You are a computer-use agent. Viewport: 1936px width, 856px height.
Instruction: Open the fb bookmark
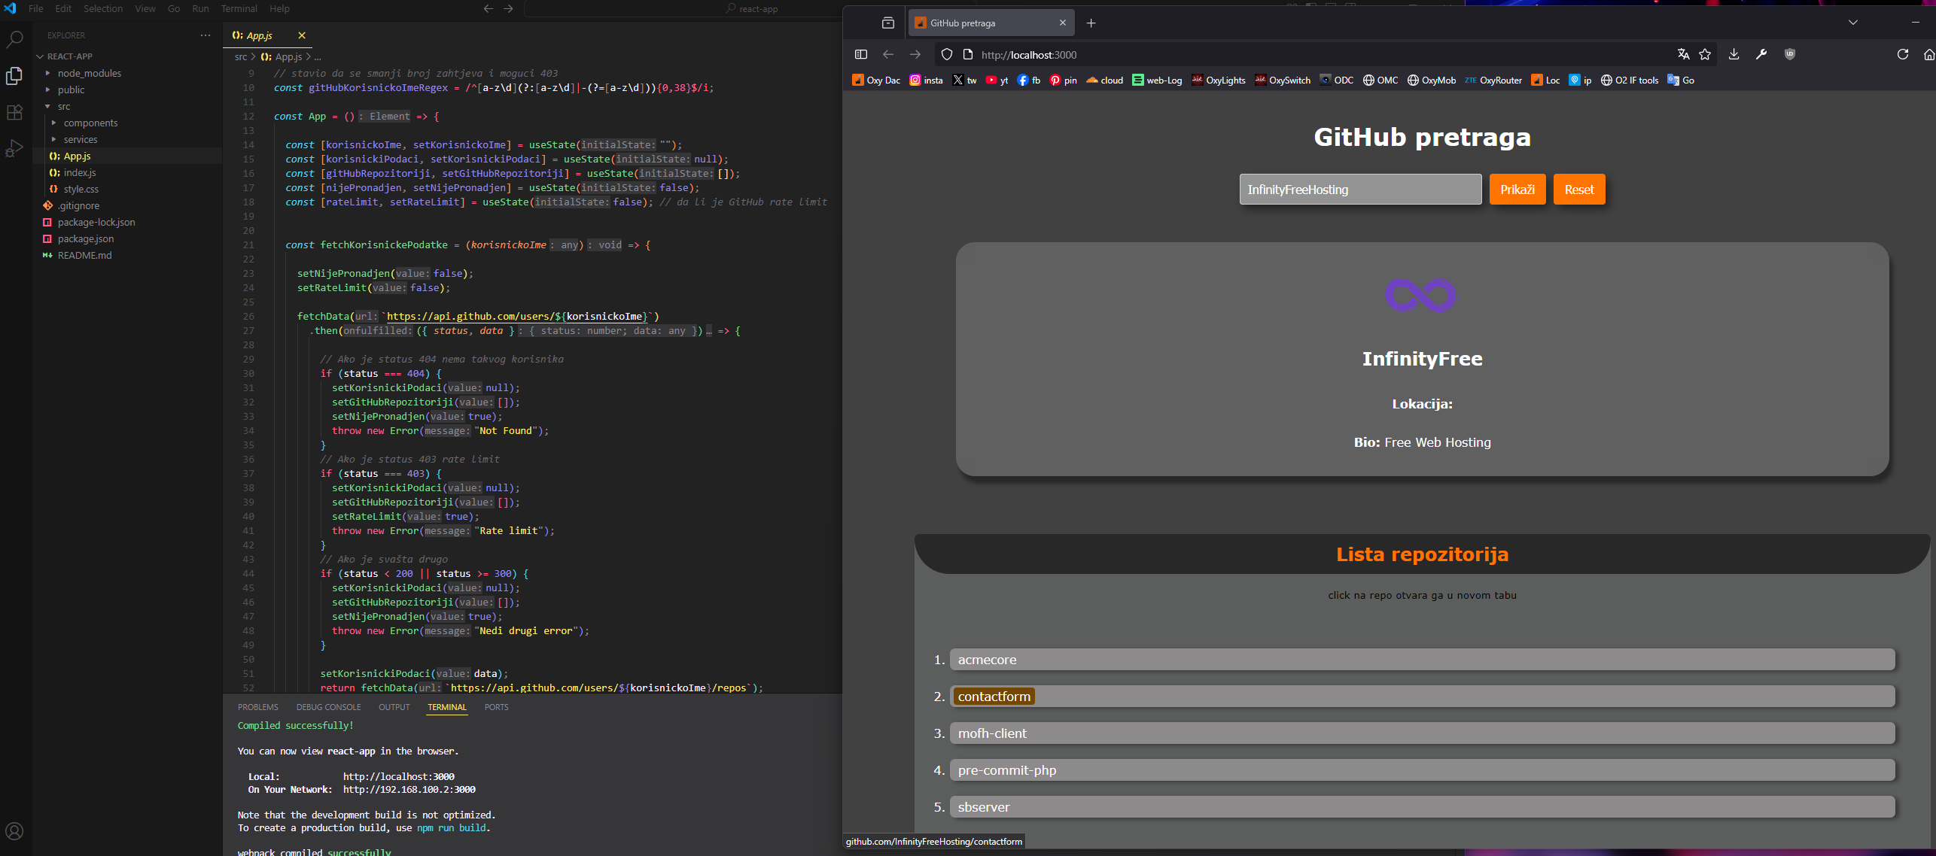1028,80
